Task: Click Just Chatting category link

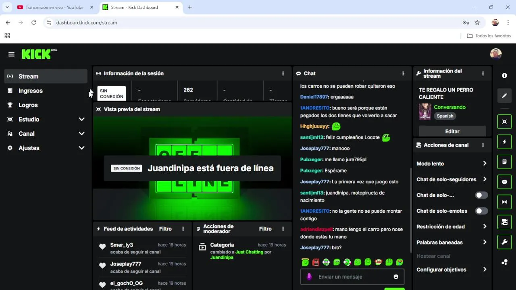Action: [249, 252]
